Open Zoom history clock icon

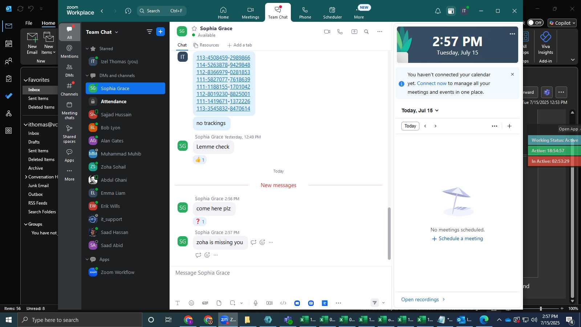click(128, 11)
